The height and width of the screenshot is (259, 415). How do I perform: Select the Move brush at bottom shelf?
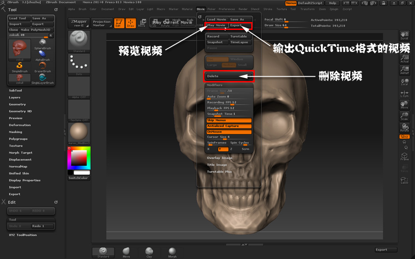click(x=126, y=253)
